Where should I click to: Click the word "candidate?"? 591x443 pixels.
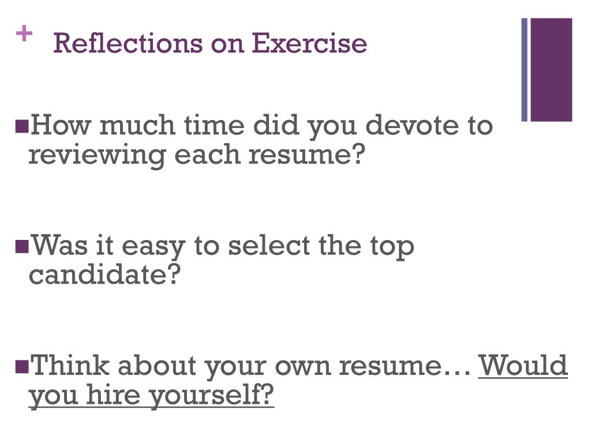[105, 275]
